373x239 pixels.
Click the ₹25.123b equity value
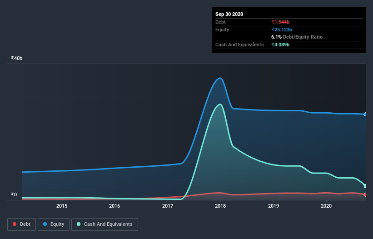click(282, 30)
